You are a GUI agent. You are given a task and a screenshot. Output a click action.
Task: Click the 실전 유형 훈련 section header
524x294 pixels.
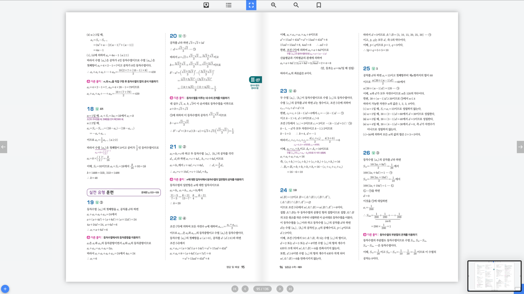point(124,192)
